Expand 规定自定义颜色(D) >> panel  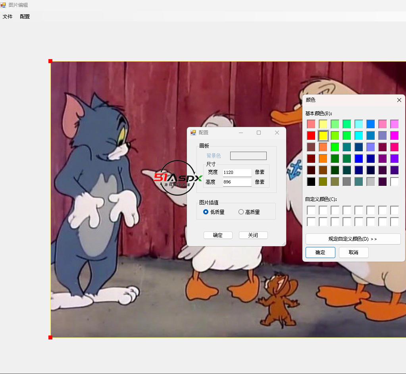coord(353,239)
